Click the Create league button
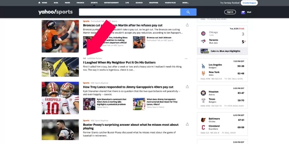This screenshot has width=289, height=144. [249, 3]
